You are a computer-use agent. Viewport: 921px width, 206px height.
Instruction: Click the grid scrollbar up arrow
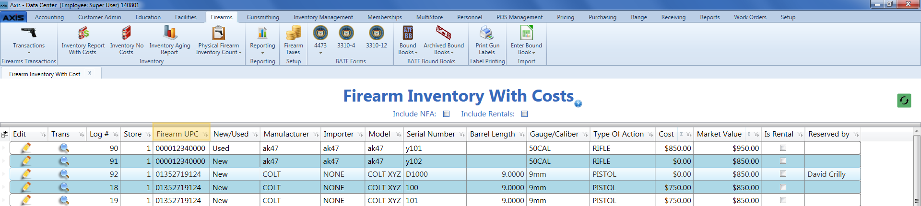coord(917,131)
